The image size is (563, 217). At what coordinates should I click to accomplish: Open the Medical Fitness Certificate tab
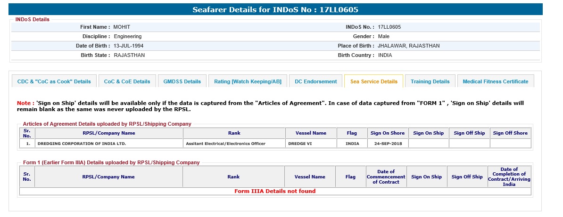[x=495, y=81]
